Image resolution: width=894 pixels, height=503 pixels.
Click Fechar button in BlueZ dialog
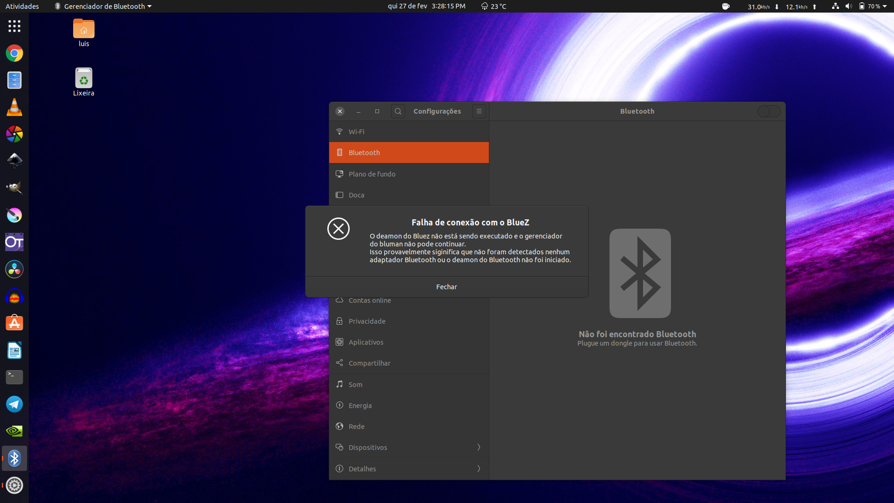[x=447, y=287]
